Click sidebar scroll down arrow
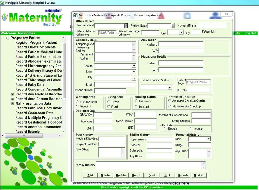259x190 pixels. pos(64,131)
